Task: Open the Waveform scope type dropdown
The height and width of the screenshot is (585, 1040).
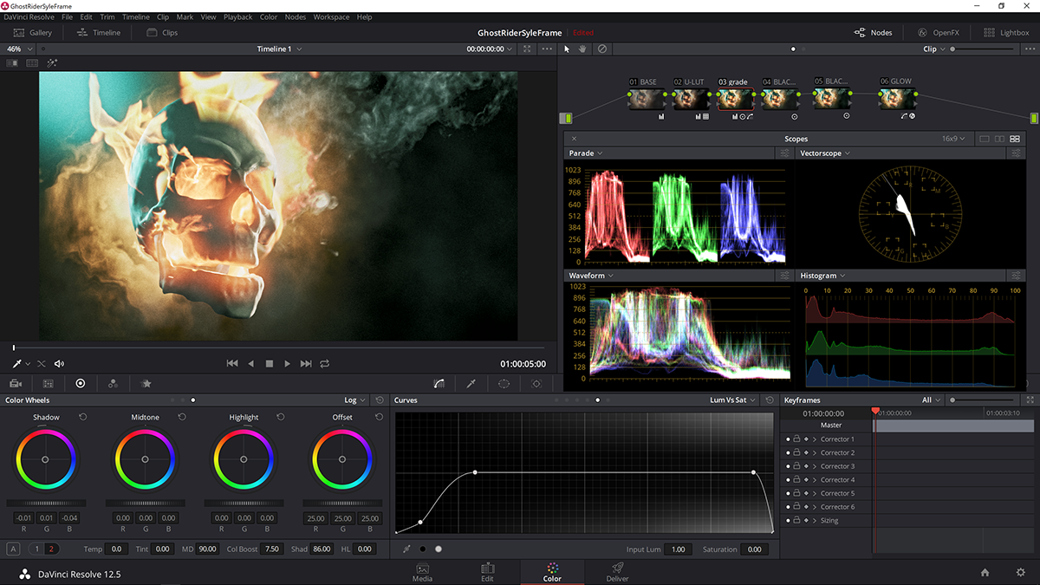Action: tap(591, 276)
